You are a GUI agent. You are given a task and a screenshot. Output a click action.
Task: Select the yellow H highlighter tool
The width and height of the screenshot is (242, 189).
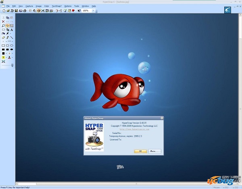coord(3,57)
